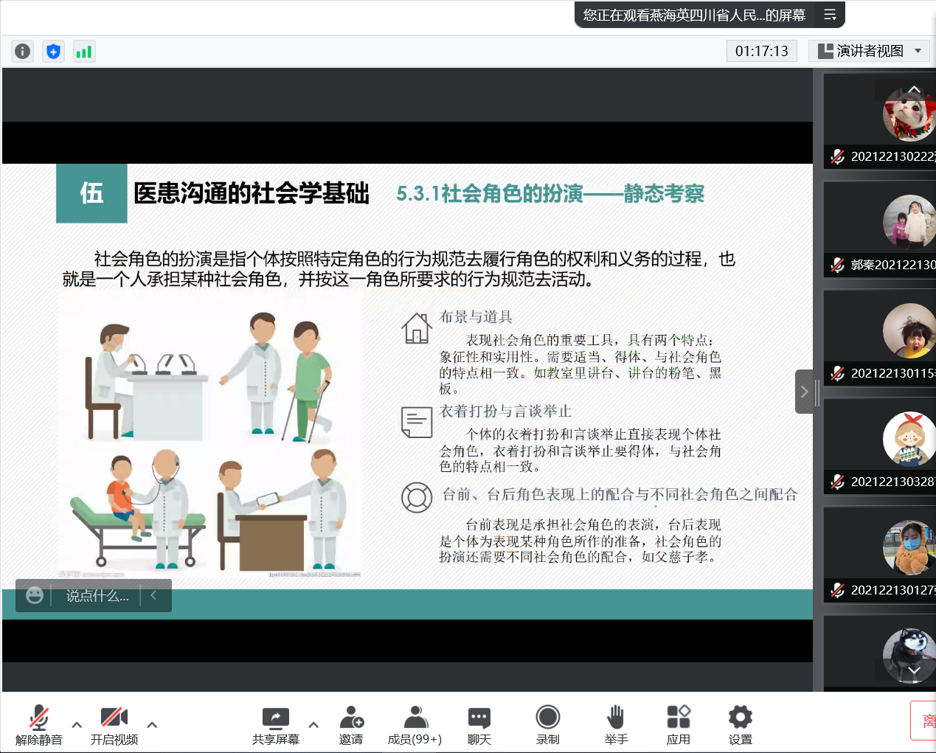Raise your hand using the 举手 icon

point(616,723)
